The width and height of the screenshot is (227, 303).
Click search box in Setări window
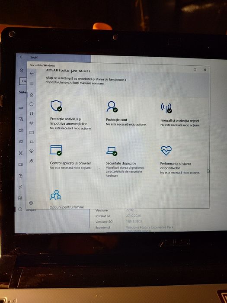(x=23, y=81)
